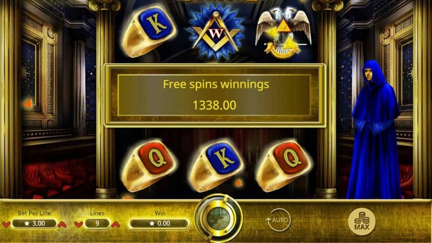Click the orange arrow by left window
This screenshot has height=243, width=432.
coord(28,104)
